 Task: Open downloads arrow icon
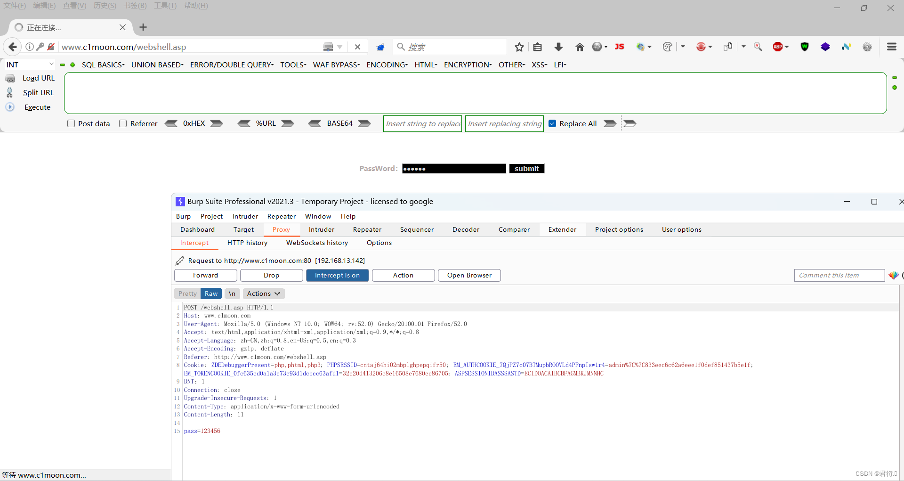tap(558, 47)
